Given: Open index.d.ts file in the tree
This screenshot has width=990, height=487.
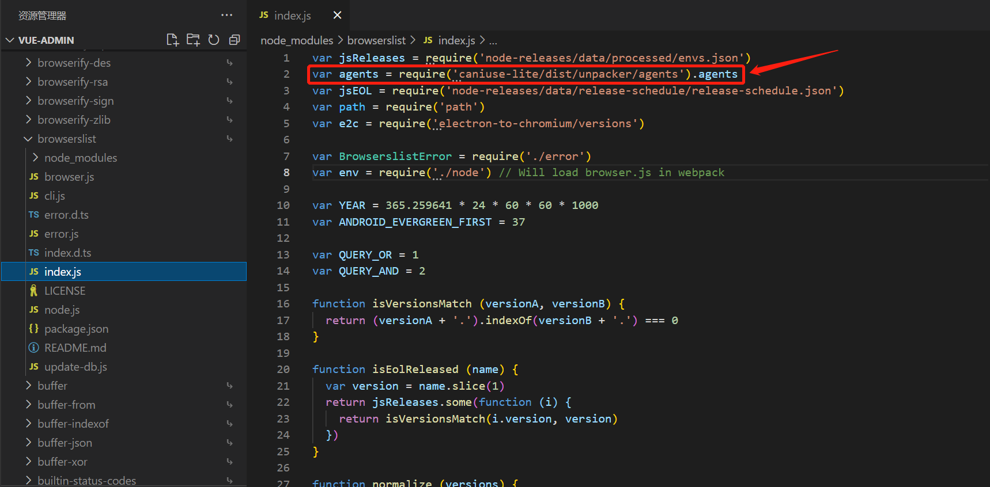Looking at the screenshot, I should point(124,253).
